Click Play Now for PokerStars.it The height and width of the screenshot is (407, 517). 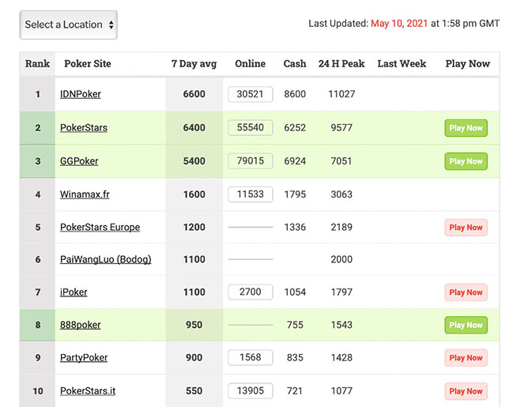[466, 391]
